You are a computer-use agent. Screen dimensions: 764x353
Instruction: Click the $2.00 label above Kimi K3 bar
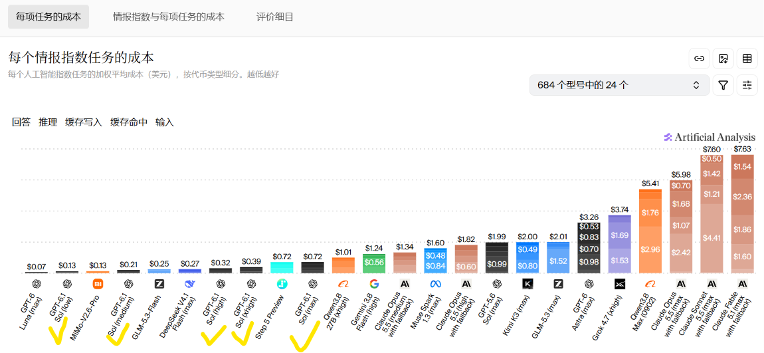coord(527,237)
